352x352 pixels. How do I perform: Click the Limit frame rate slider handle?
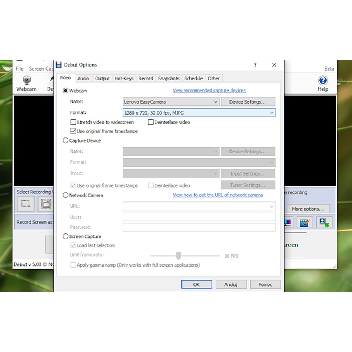point(179,256)
